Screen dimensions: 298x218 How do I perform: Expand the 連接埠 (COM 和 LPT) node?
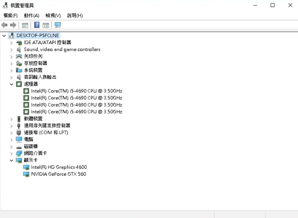(12, 133)
